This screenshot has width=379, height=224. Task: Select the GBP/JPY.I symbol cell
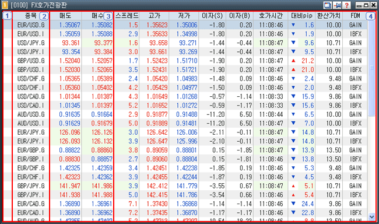(x=31, y=195)
